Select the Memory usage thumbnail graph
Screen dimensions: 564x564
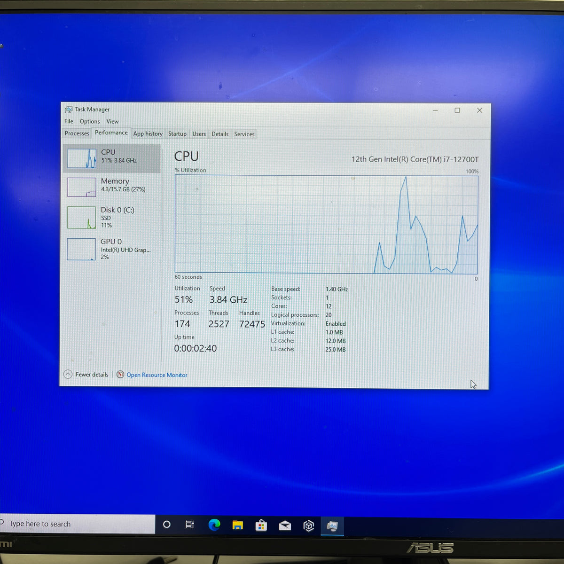tap(82, 187)
